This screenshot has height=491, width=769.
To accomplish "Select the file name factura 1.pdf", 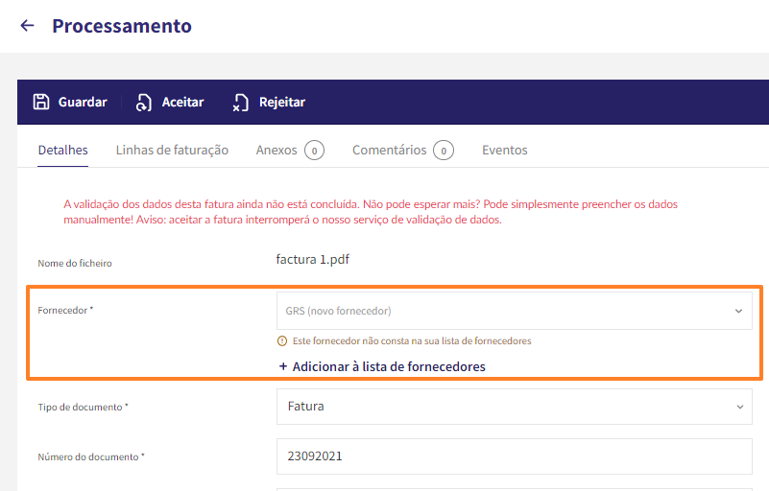I will pyautogui.click(x=312, y=259).
